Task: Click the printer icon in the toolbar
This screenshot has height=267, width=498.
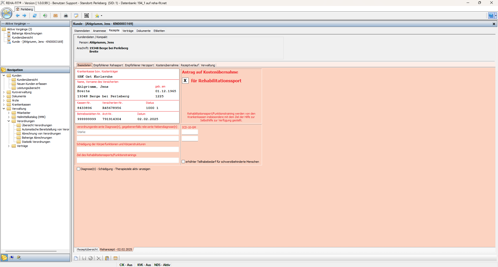Action: (x=66, y=16)
